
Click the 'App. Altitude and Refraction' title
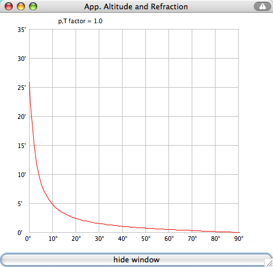pyautogui.click(x=136, y=7)
